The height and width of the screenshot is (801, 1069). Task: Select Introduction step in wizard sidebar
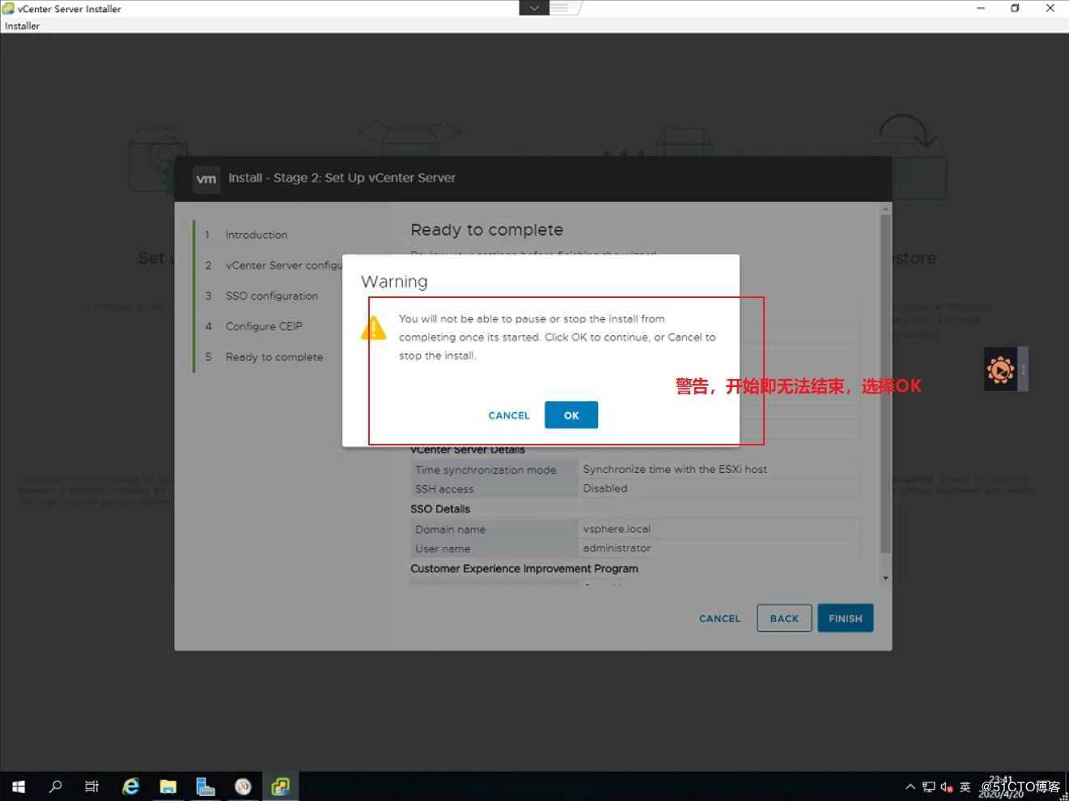click(256, 235)
